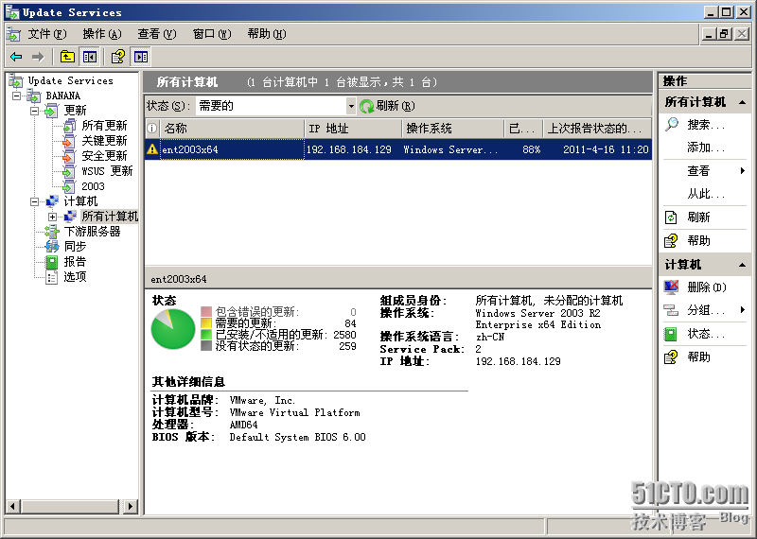Sort by the IP 地址 column header

click(353, 129)
